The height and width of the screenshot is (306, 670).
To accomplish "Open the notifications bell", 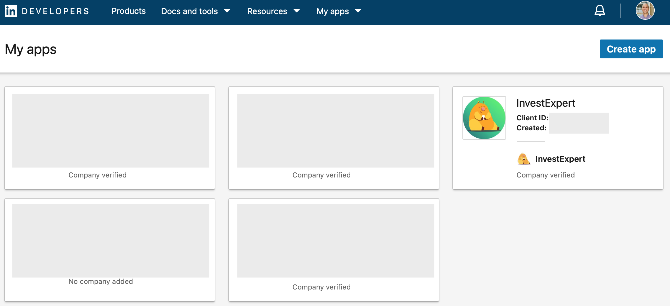I will click(x=600, y=11).
